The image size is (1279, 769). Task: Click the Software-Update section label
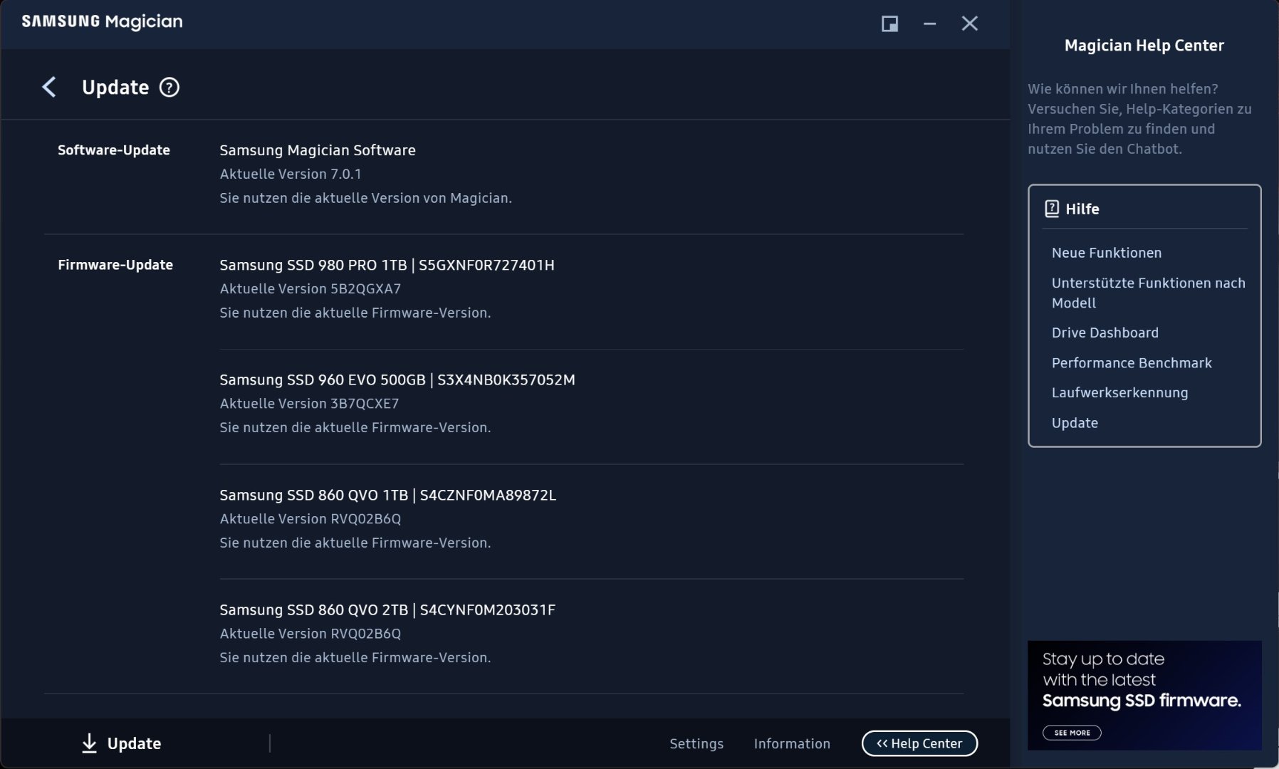pos(114,150)
